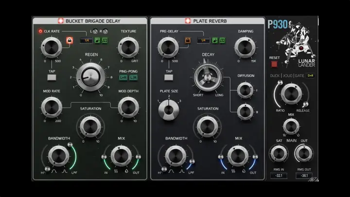Select the delay single-note sync icon

tap(97, 40)
